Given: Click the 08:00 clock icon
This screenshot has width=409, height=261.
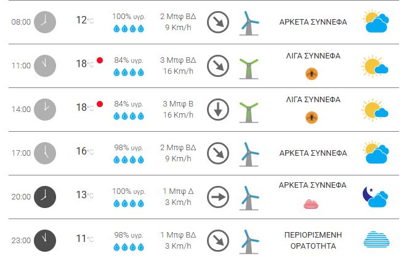Looking at the screenshot, I should point(44,22).
